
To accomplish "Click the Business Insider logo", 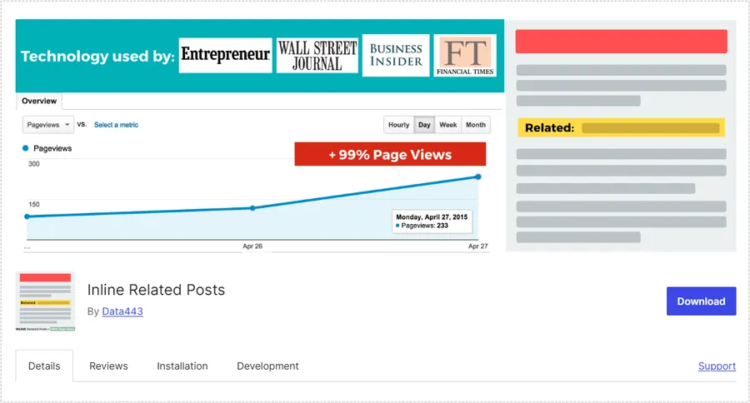I will [396, 56].
